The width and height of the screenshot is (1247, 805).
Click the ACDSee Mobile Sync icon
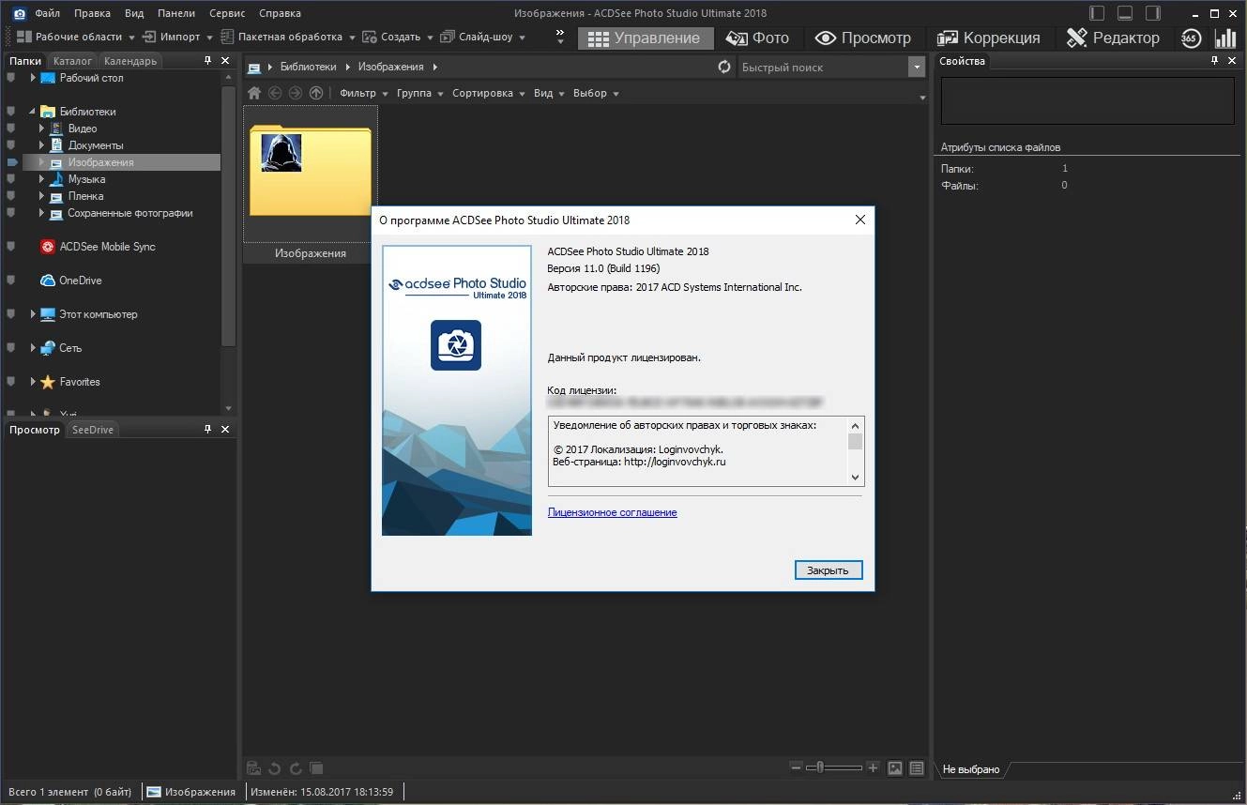click(x=48, y=247)
